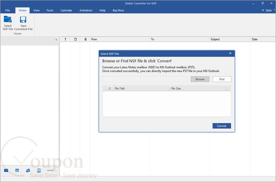This screenshot has width=276, height=182.
Task: Close the Select NSF File dialog
Action: [230, 53]
